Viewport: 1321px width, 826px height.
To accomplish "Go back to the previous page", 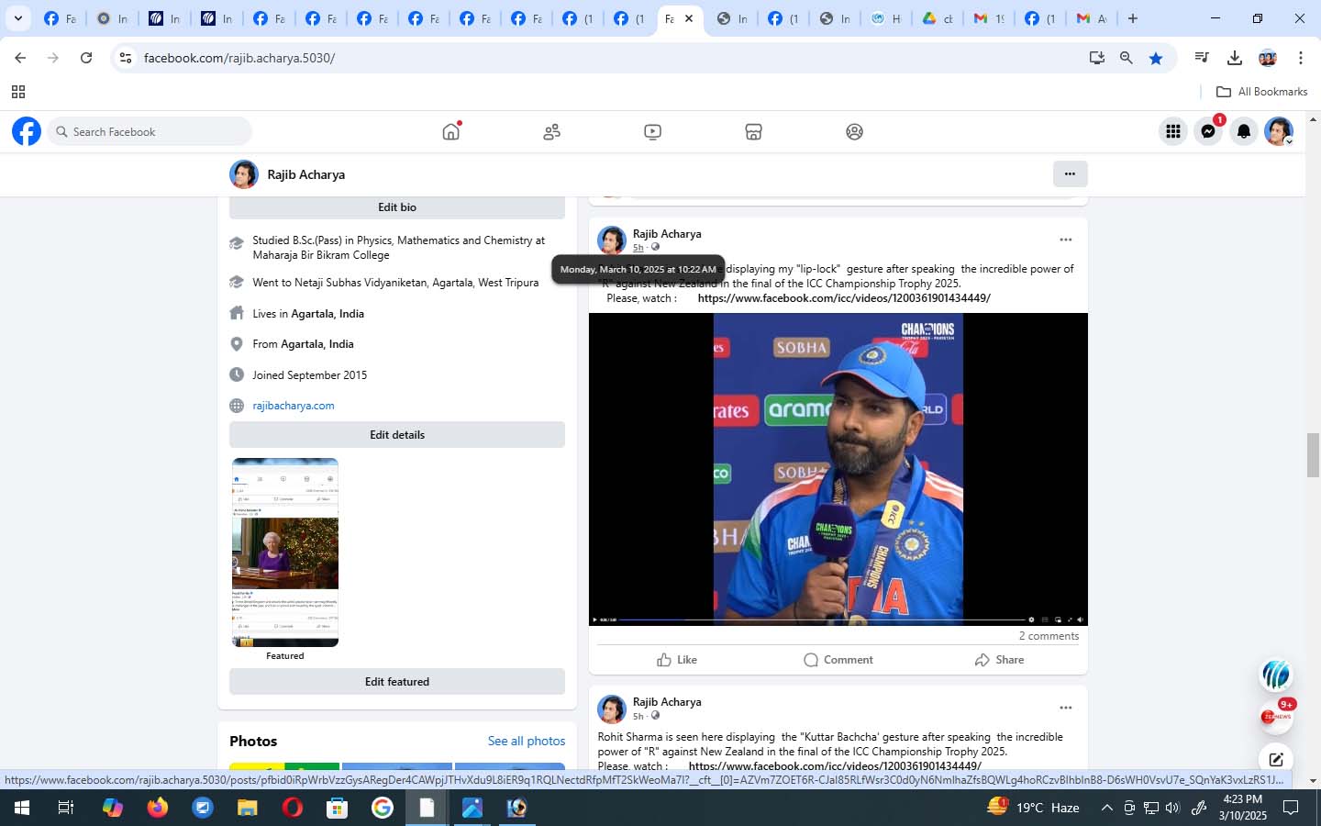I will (x=20, y=58).
